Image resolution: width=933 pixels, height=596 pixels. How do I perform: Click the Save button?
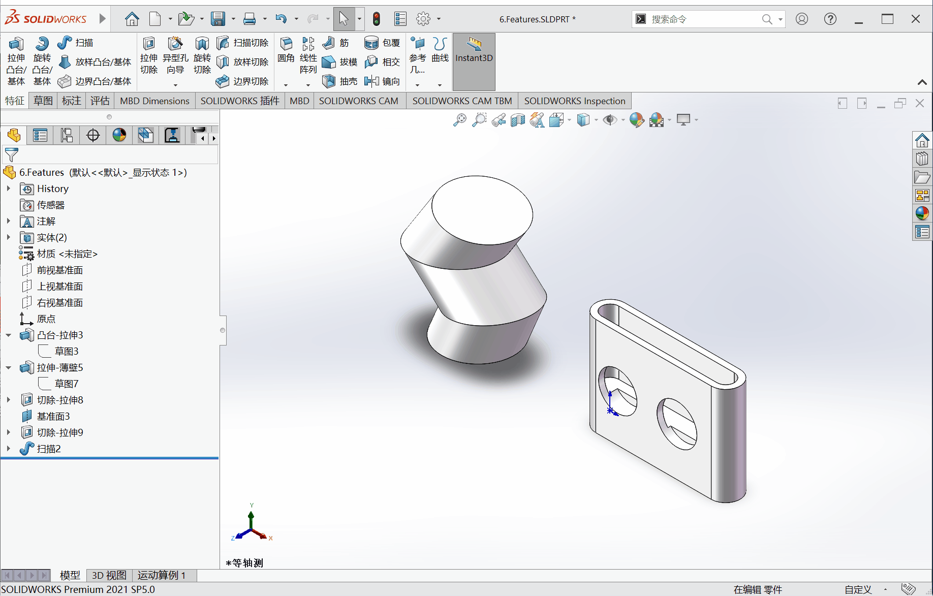218,19
